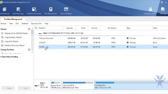This screenshot has height=94, width=168.
Task: Open Partition Recovery Wizard link
Action: click(14, 45)
